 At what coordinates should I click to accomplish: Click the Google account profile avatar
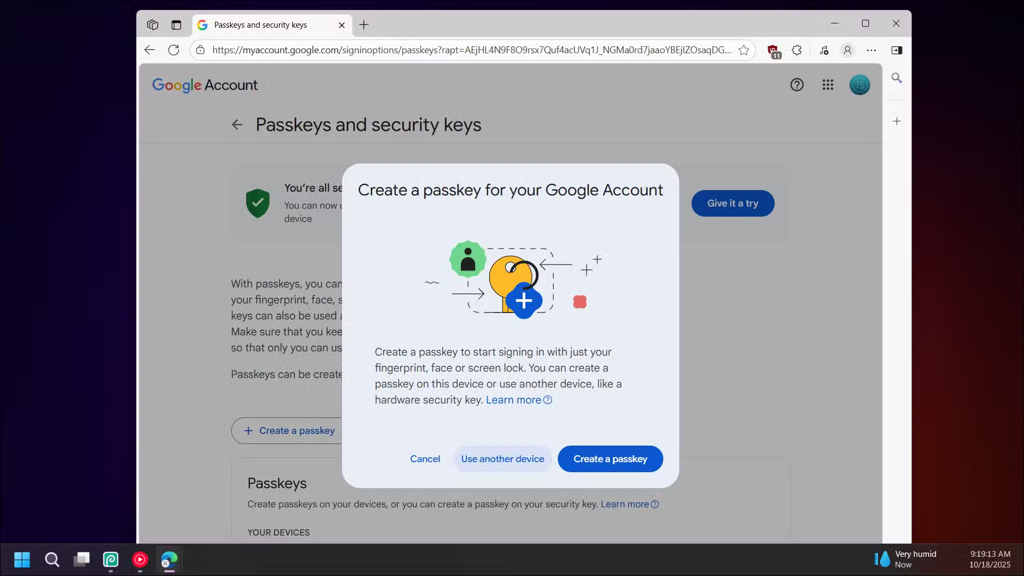tap(859, 85)
